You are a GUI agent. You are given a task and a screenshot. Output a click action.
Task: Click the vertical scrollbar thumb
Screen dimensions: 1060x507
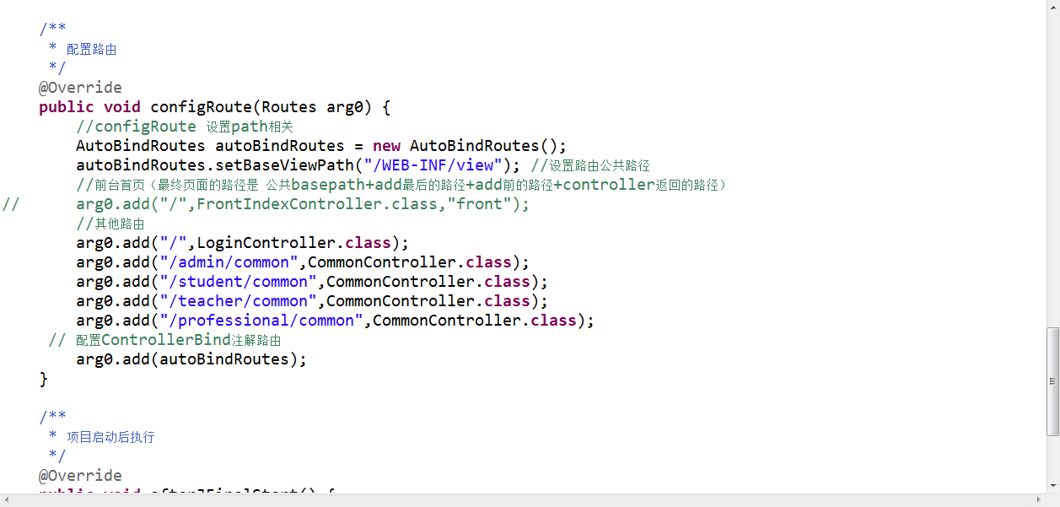tap(1053, 381)
